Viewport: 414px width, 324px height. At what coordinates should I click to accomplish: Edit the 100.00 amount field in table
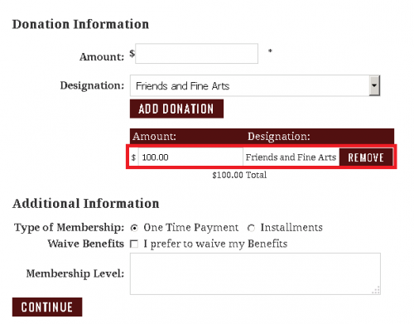point(190,157)
